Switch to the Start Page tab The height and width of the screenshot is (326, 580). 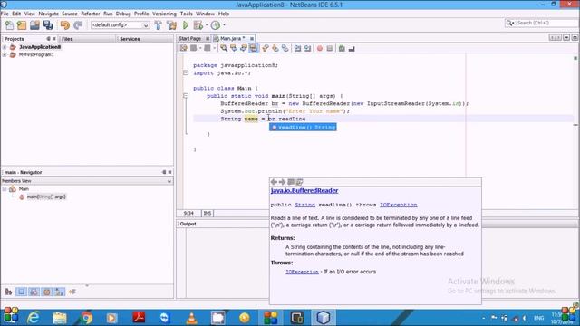pos(189,38)
